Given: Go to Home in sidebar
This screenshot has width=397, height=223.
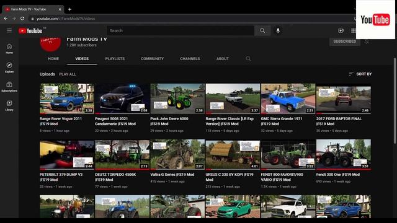Looking at the screenshot, I should pos(9,48).
